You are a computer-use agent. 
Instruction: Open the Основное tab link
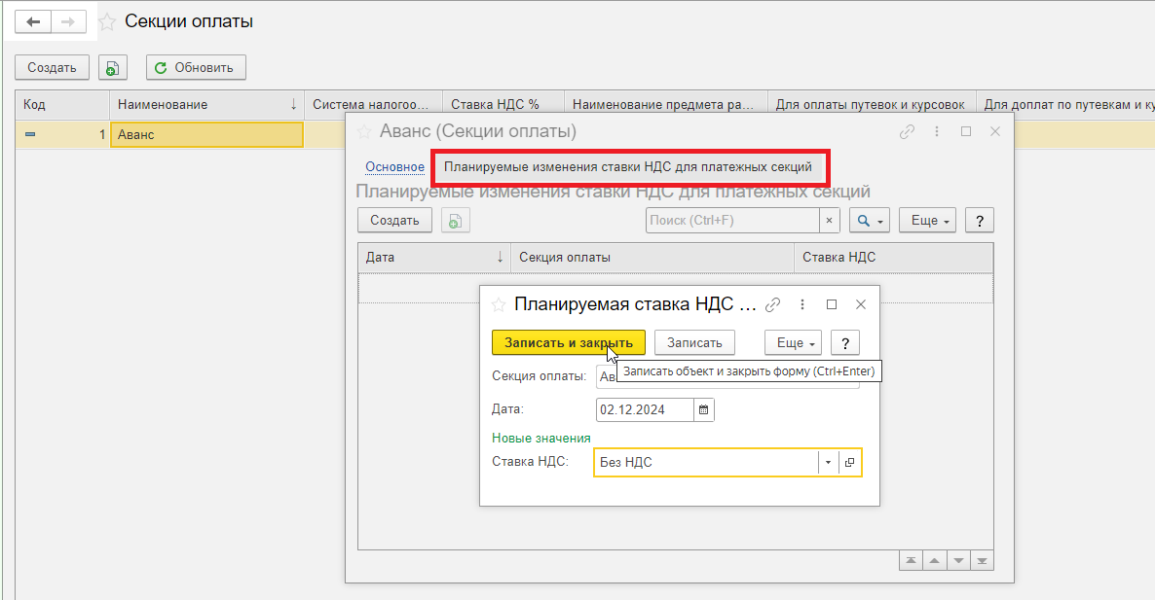pyautogui.click(x=394, y=167)
